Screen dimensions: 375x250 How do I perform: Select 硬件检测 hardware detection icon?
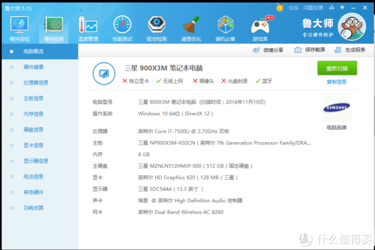click(54, 29)
